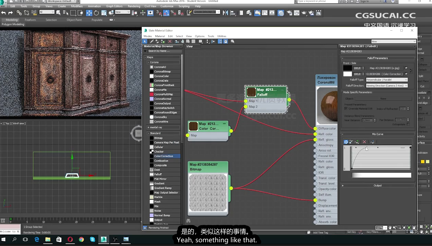Select the Move tool in Mix Curve toolbar
Image resolution: width=432 pixels, height=246 pixels.
(346, 142)
